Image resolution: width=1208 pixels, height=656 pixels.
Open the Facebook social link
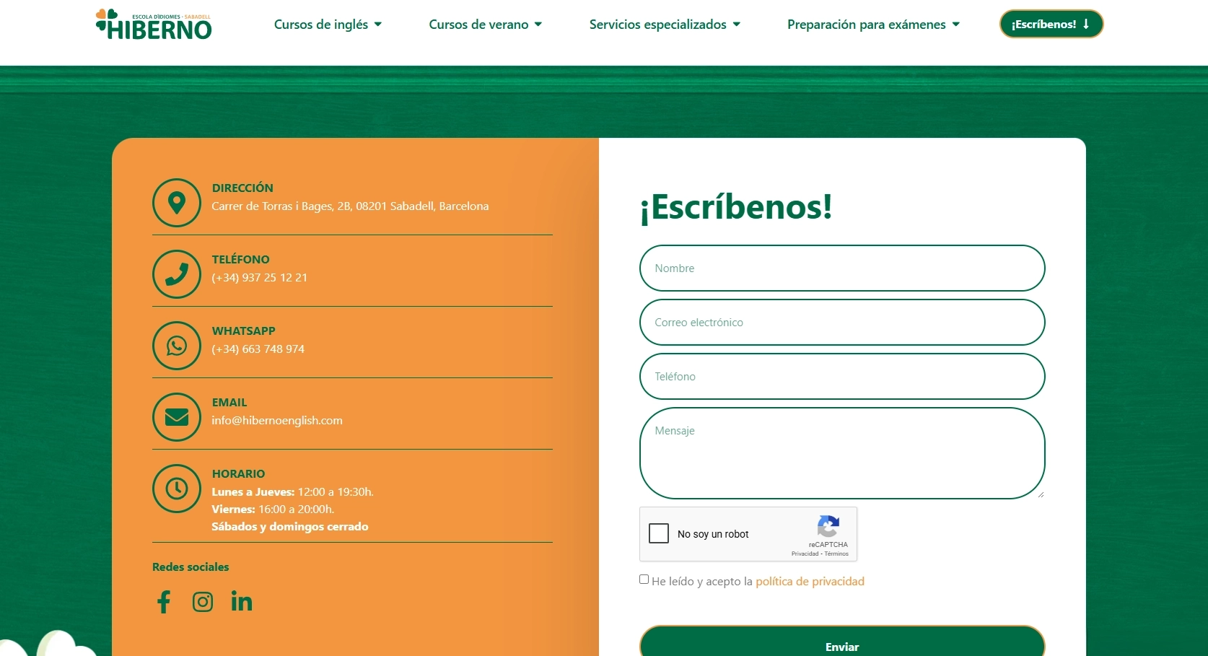click(164, 602)
